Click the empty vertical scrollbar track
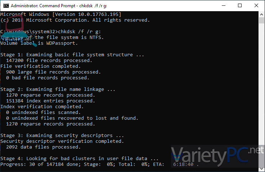Viewport: 265px width, 172px height. tap(262, 85)
